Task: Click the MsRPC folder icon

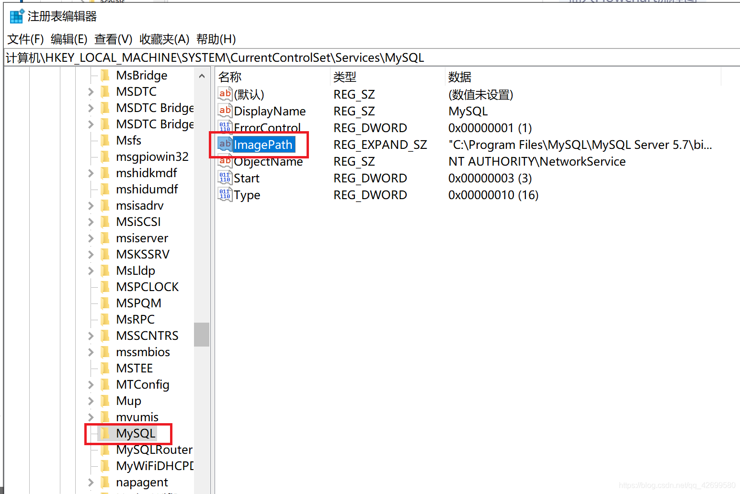Action: 105,319
